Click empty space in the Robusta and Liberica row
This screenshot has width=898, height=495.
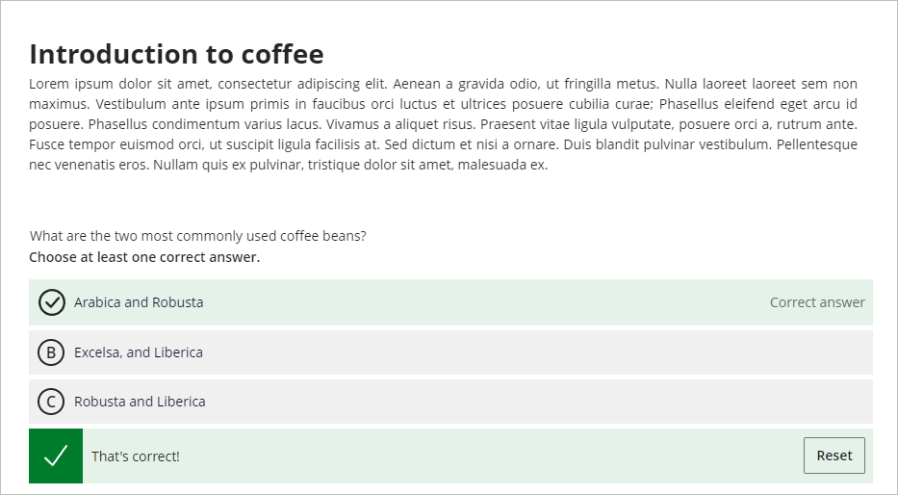(516, 402)
